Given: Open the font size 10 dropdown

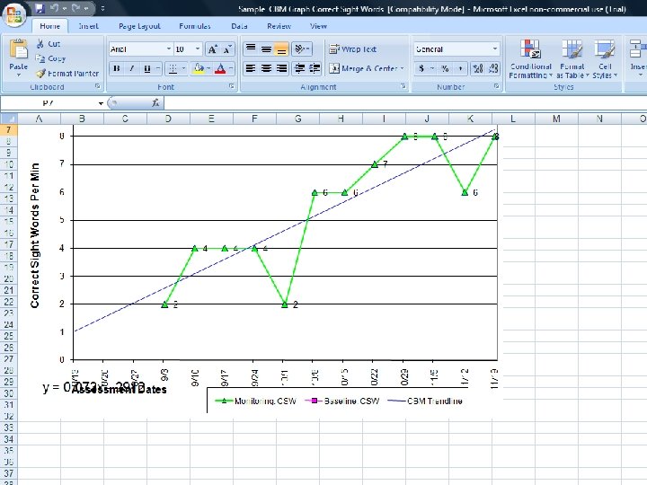Looking at the screenshot, I should 198,49.
